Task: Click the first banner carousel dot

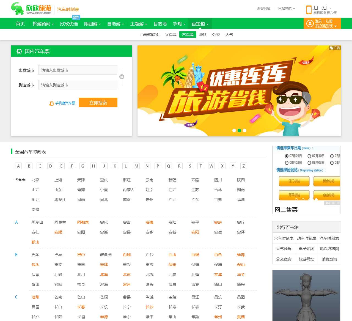Action: click(x=234, y=131)
